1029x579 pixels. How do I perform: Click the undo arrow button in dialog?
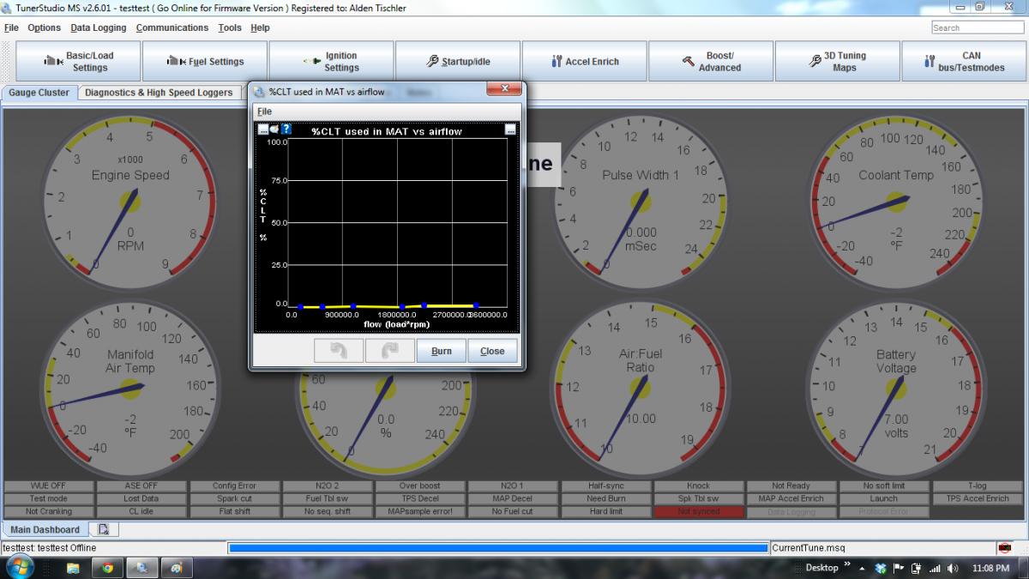[338, 351]
